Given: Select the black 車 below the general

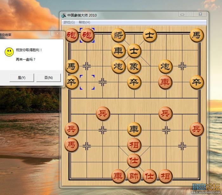Looking at the screenshot, I should (118, 51).
